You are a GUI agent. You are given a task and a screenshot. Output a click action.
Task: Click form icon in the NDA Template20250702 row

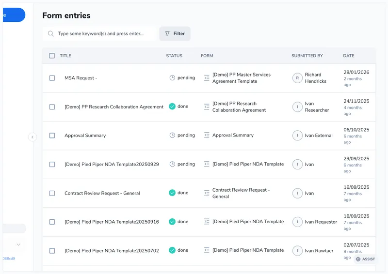tap(207, 250)
